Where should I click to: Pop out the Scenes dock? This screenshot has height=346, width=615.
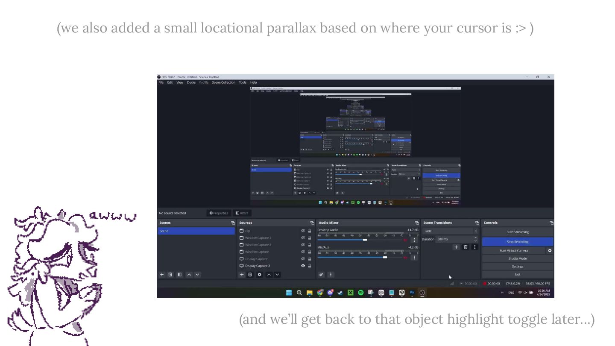(x=233, y=223)
